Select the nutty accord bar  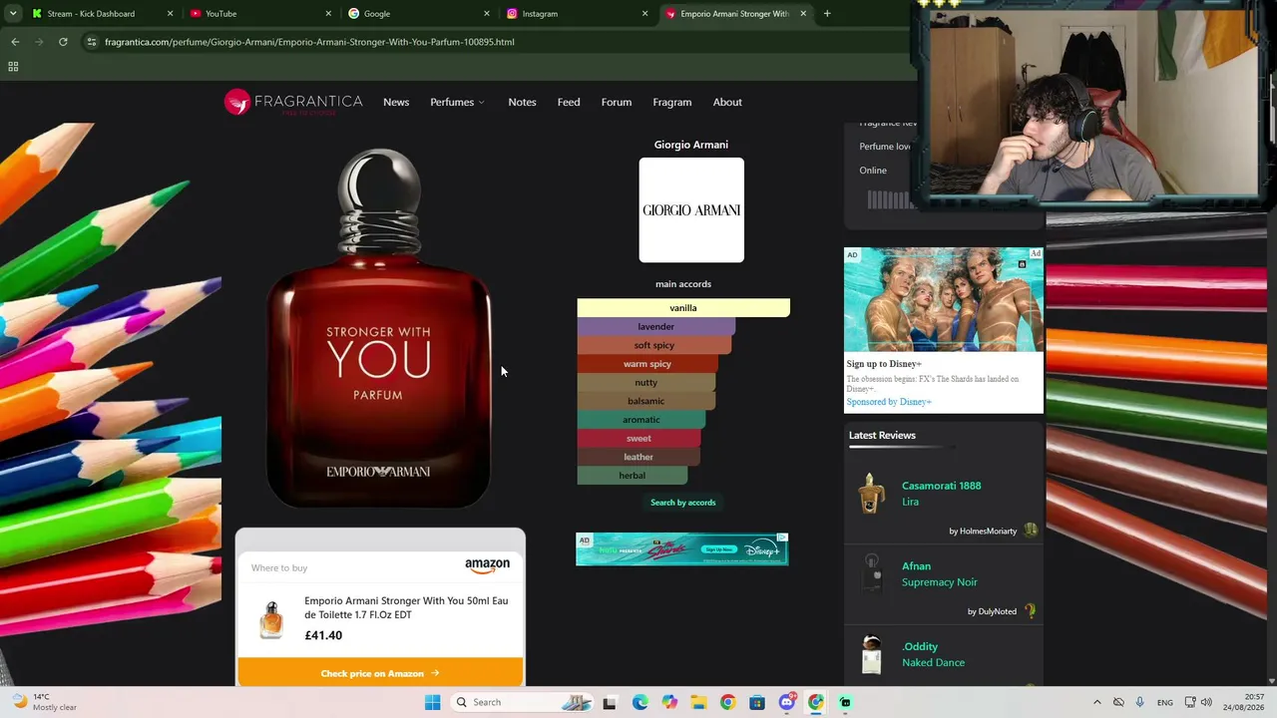pyautogui.click(x=646, y=383)
